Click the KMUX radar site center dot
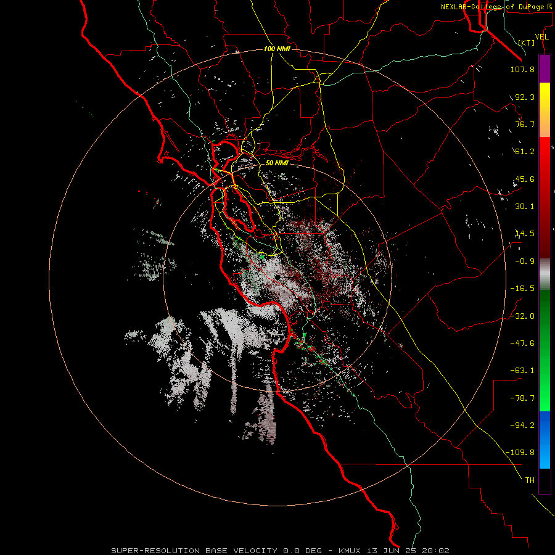Viewport: 555px width, 555px height. click(x=278, y=277)
